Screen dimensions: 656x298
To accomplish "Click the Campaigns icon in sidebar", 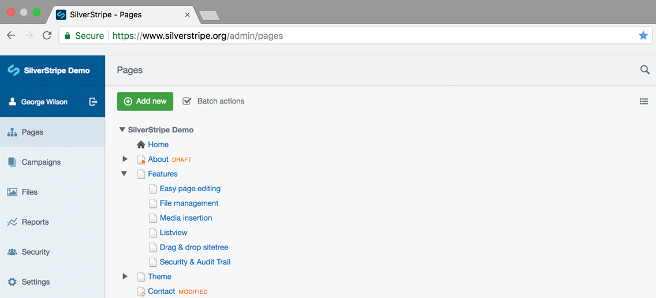I will [12, 162].
